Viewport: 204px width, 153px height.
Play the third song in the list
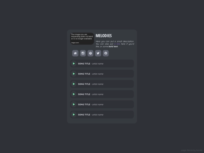click(x=74, y=84)
